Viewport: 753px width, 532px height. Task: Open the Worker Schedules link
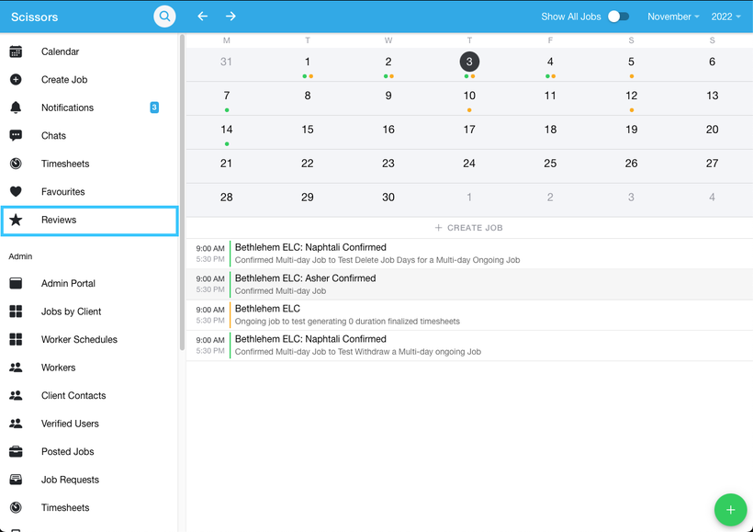coord(79,339)
